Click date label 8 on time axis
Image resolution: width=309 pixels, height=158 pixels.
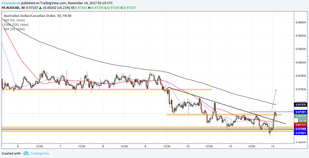pos(103,146)
